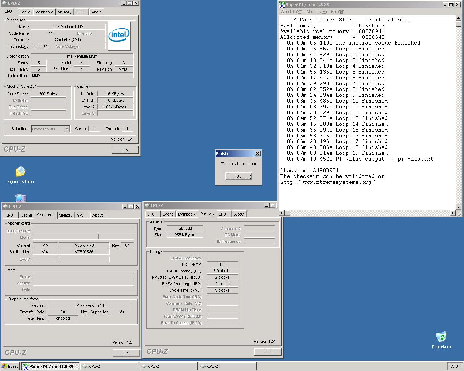Click the Name field Intel Pentium MMX
464x371 pixels.
point(68,27)
